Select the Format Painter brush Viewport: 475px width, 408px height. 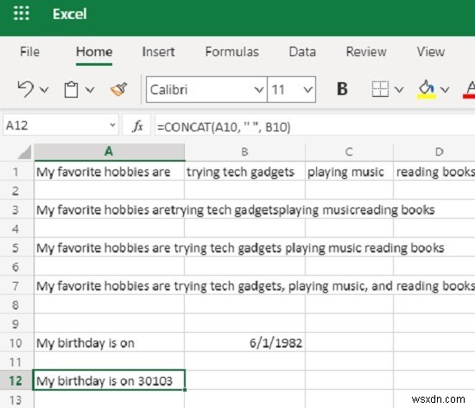(119, 89)
